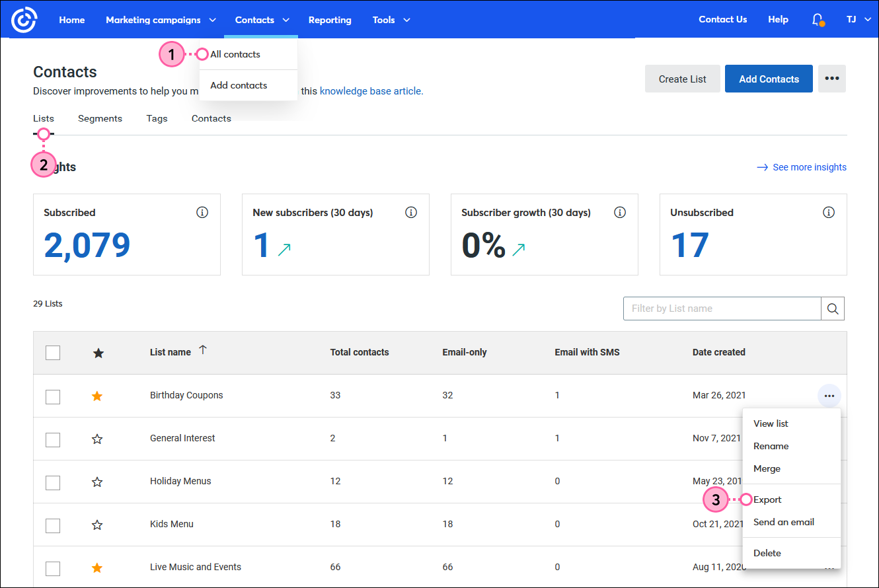Open the Birthday Coupons list name
The width and height of the screenshot is (879, 588).
[186, 395]
